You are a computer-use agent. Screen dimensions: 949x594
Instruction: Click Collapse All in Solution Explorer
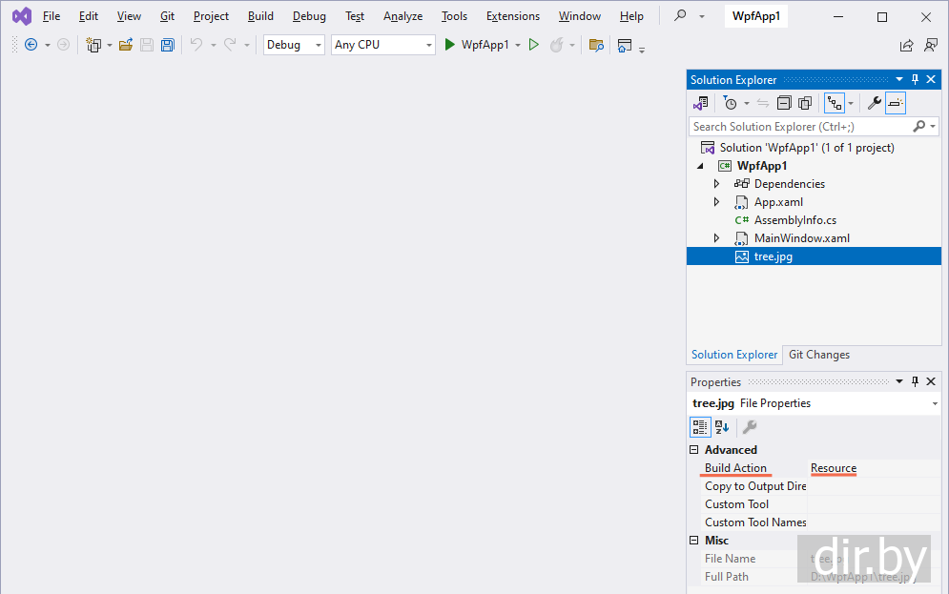click(x=784, y=103)
